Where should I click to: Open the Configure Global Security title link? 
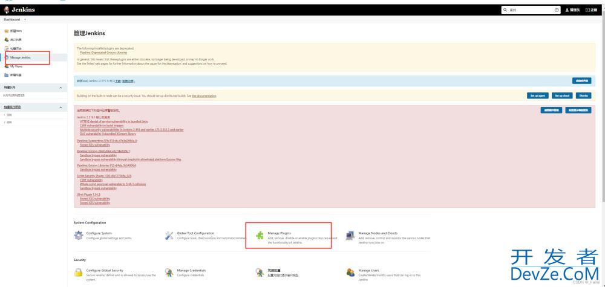click(105, 271)
